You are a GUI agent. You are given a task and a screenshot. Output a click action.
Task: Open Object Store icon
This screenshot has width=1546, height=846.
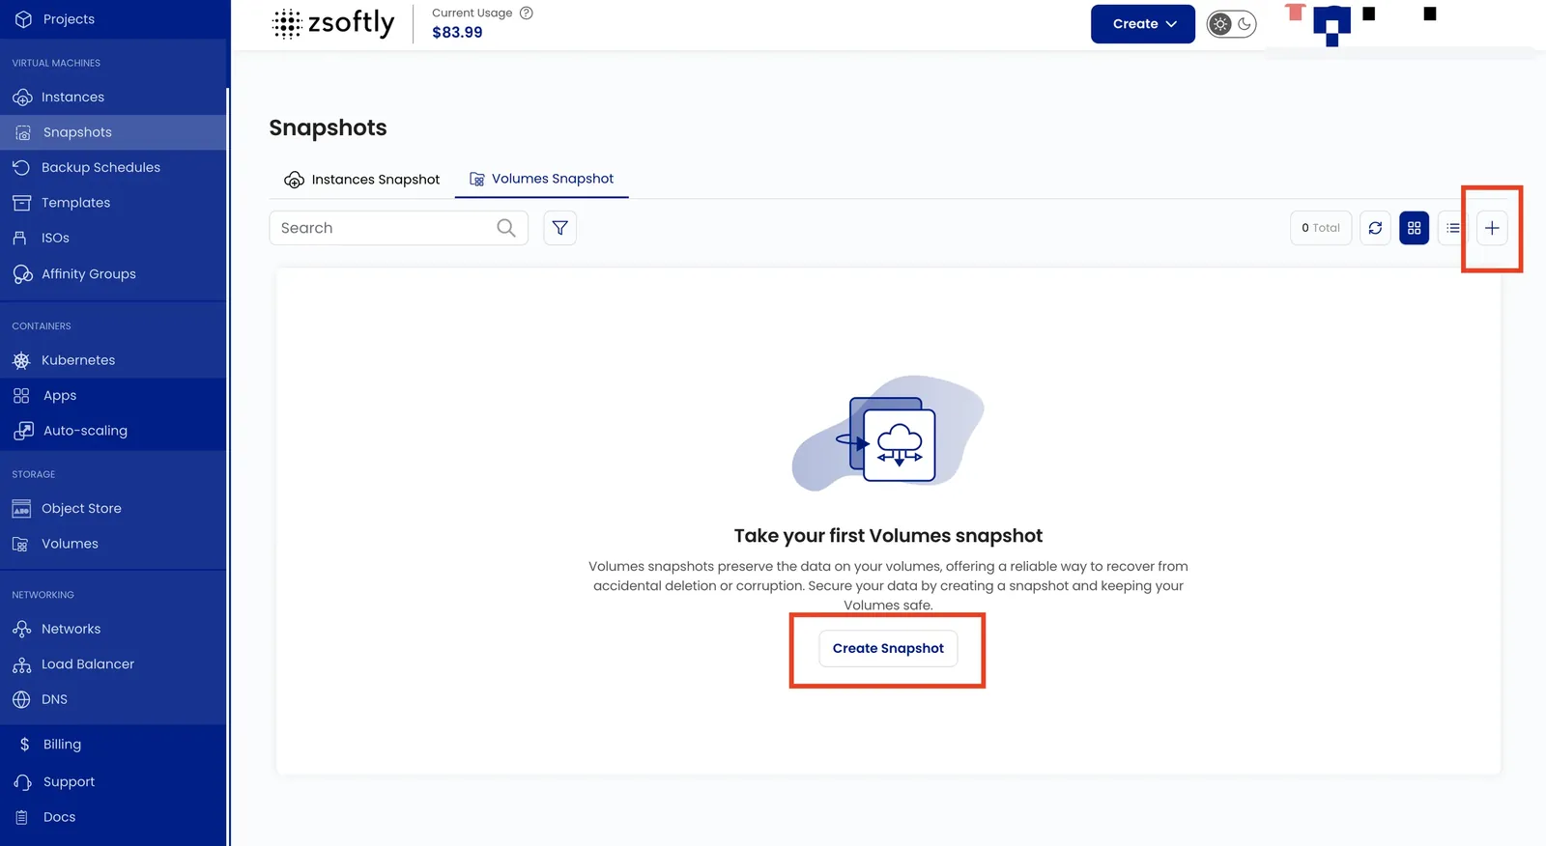21,509
